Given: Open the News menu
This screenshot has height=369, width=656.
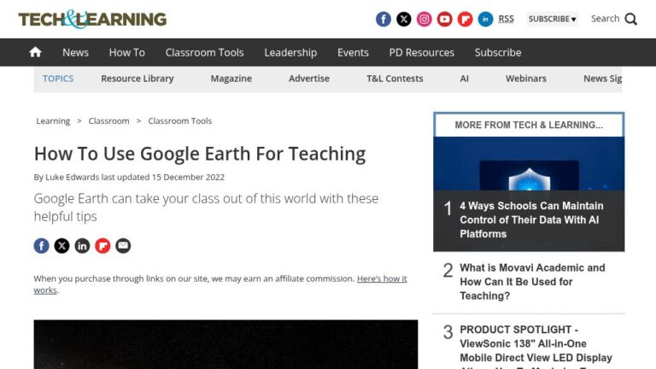Looking at the screenshot, I should [75, 52].
